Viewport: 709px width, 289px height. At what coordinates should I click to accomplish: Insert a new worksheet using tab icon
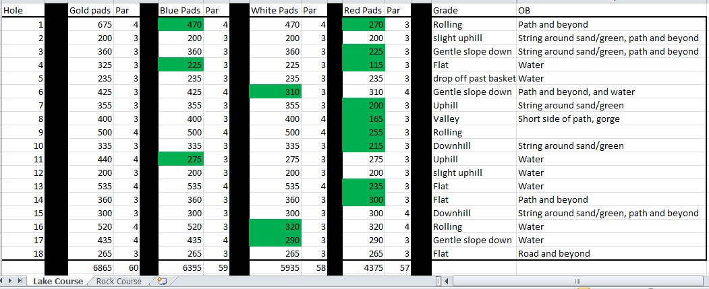pyautogui.click(x=161, y=281)
